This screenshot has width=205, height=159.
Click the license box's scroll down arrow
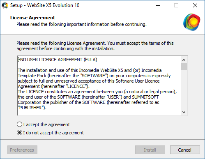click(184, 112)
